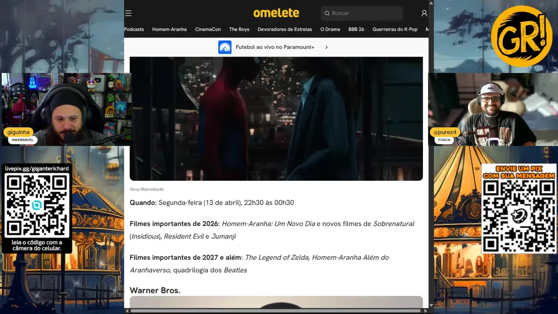
Task: Click Homem-Aranha: Um Novo Dia title text
Action: [268, 224]
